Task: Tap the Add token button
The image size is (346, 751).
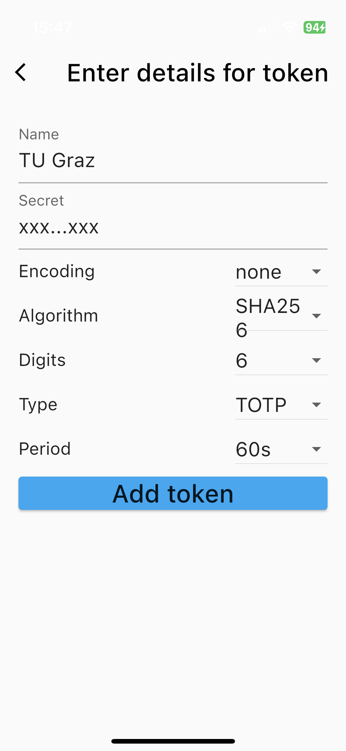Action: [x=173, y=493]
